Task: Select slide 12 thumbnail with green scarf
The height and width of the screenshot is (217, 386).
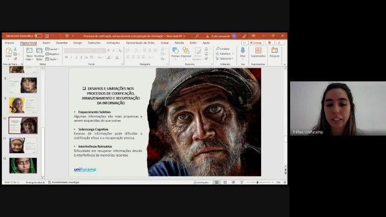Action: tap(23, 166)
